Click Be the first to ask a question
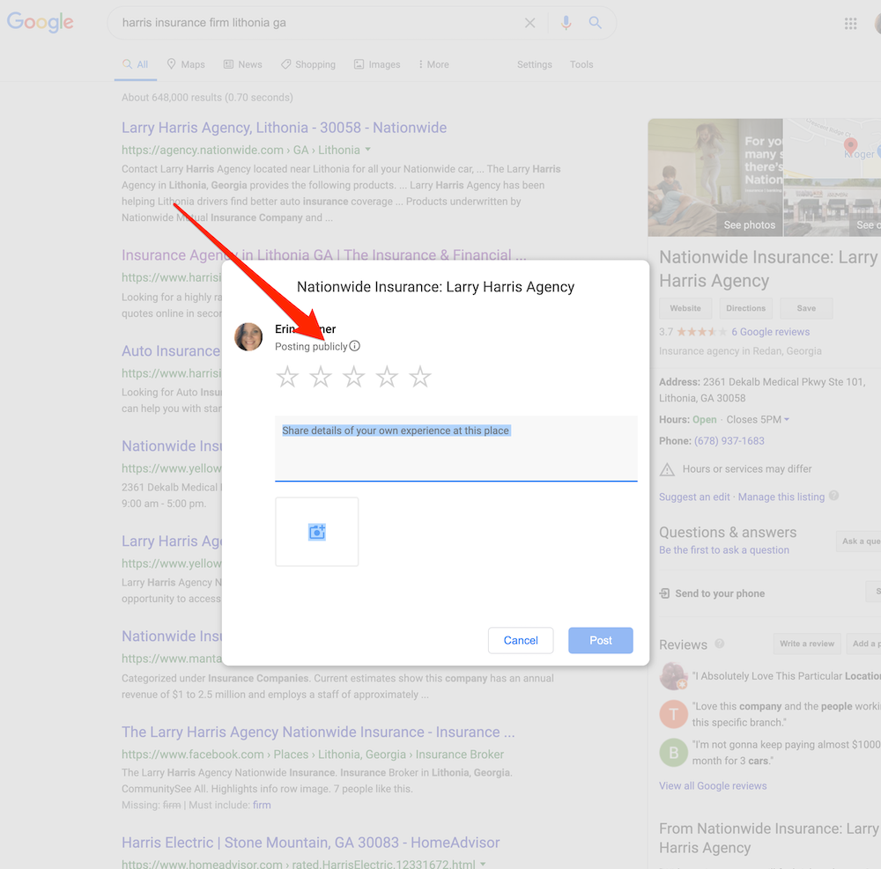 click(723, 550)
